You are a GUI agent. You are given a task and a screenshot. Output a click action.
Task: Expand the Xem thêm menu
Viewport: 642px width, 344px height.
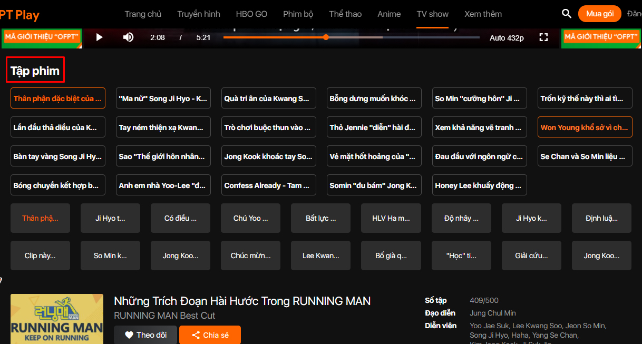pos(483,14)
